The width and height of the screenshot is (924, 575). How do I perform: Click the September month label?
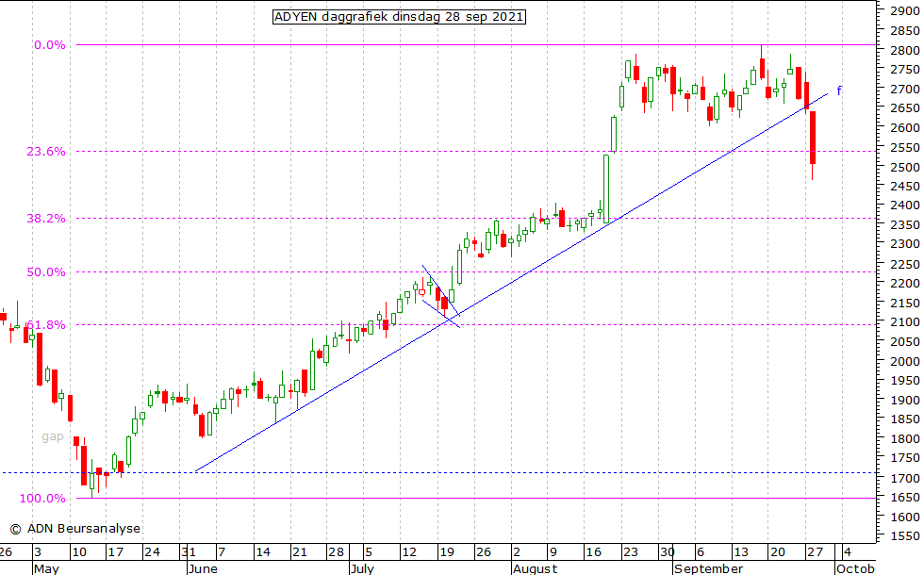click(709, 569)
